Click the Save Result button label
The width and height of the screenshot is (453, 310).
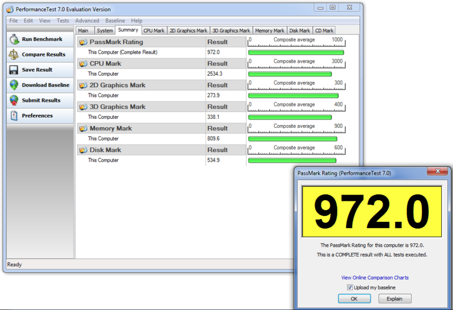37,70
